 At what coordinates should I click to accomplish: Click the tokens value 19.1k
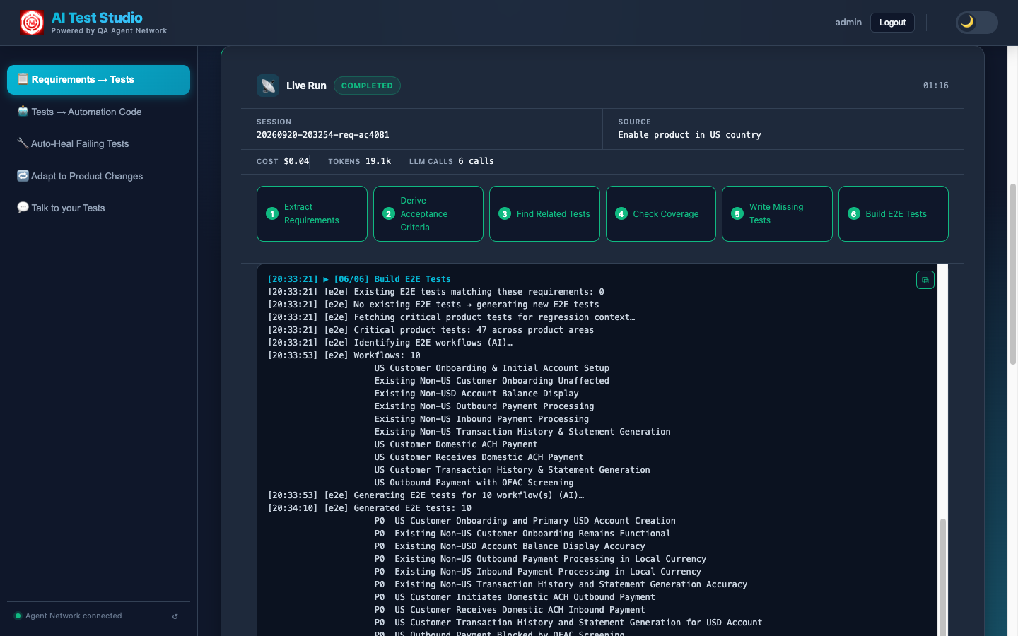tap(378, 161)
